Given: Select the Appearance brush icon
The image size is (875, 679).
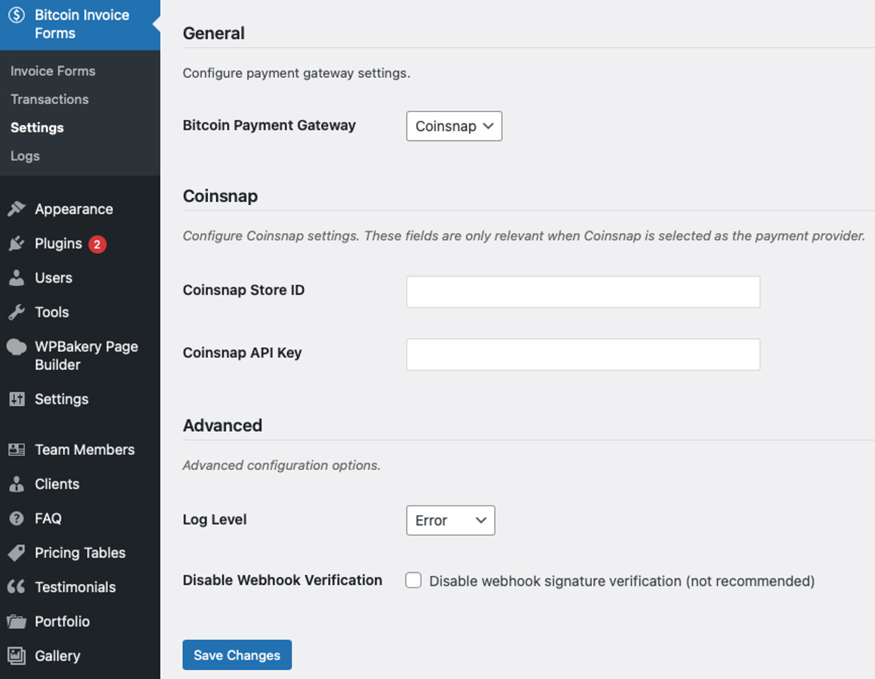Looking at the screenshot, I should (x=17, y=208).
